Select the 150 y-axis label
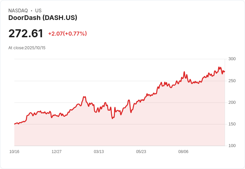This screenshot has width=245, height=169. pyautogui.click(x=232, y=124)
